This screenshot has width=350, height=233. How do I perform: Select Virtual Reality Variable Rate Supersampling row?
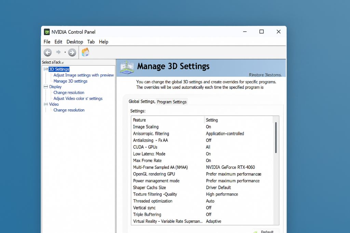click(x=202, y=221)
